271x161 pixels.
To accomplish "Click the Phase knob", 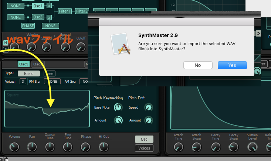I will [x=85, y=147].
